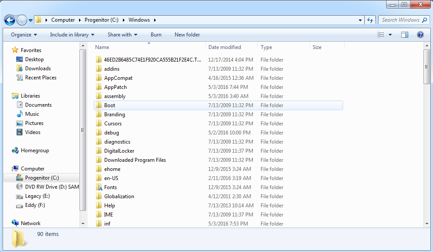Select the Computer node in navigation pane
Screen dimensions: 433x252
(33, 168)
